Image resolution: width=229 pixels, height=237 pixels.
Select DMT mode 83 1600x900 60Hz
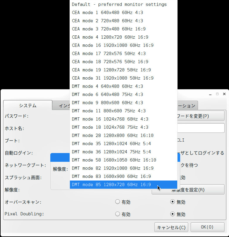tap(123, 176)
